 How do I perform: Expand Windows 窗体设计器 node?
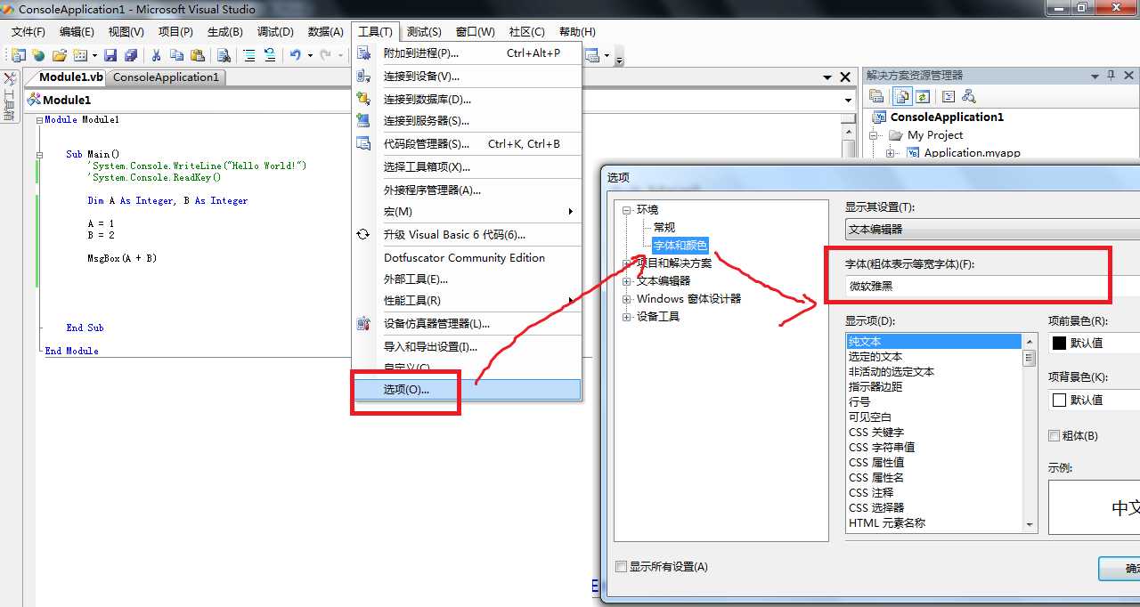[627, 299]
